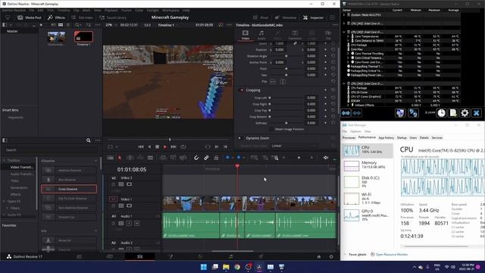
Task: Stop playback with the square stop button
Action: point(157,146)
